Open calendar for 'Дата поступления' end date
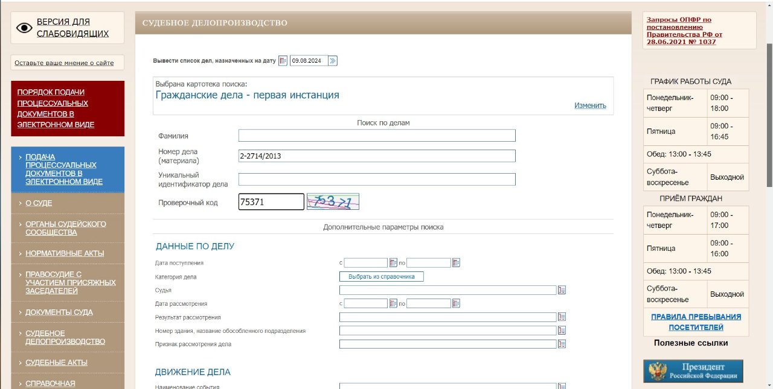773x389 pixels. 456,263
